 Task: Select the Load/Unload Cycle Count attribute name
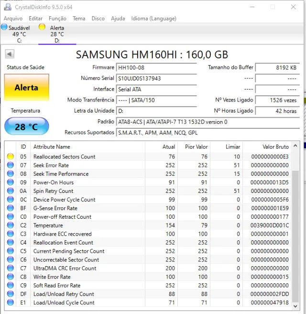(64, 303)
